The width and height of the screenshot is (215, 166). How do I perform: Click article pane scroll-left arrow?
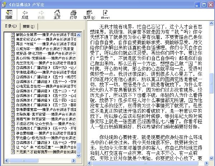[x=90, y=163]
